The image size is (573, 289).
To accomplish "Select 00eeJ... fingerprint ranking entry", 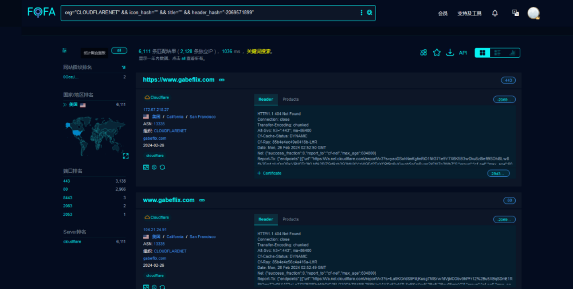I will (x=71, y=77).
